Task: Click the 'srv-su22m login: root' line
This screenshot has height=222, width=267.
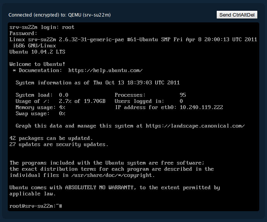Action: tap(42, 27)
